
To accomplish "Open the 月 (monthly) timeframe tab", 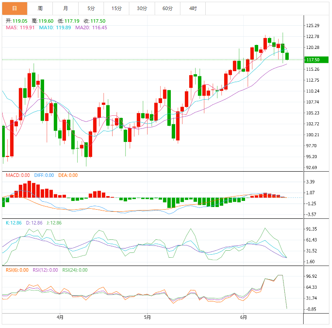I will [66, 8].
